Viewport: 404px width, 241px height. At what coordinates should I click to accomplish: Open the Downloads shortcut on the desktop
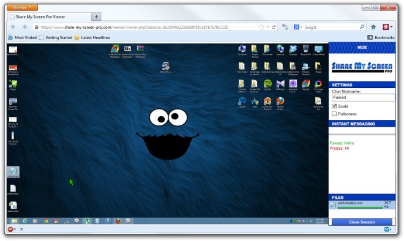pos(267,50)
